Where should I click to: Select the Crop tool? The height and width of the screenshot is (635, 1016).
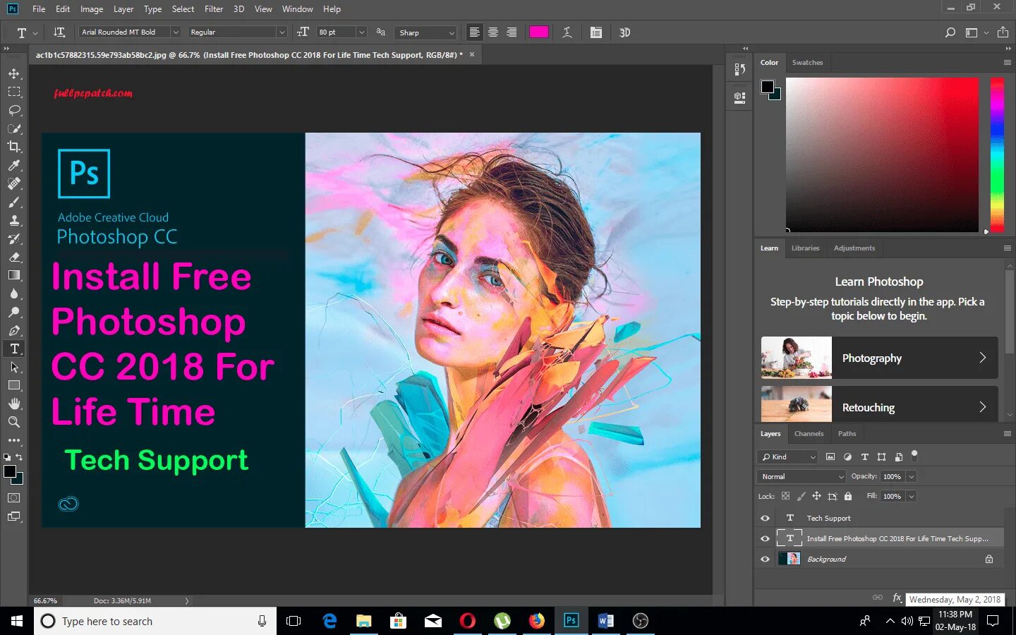pyautogui.click(x=14, y=147)
